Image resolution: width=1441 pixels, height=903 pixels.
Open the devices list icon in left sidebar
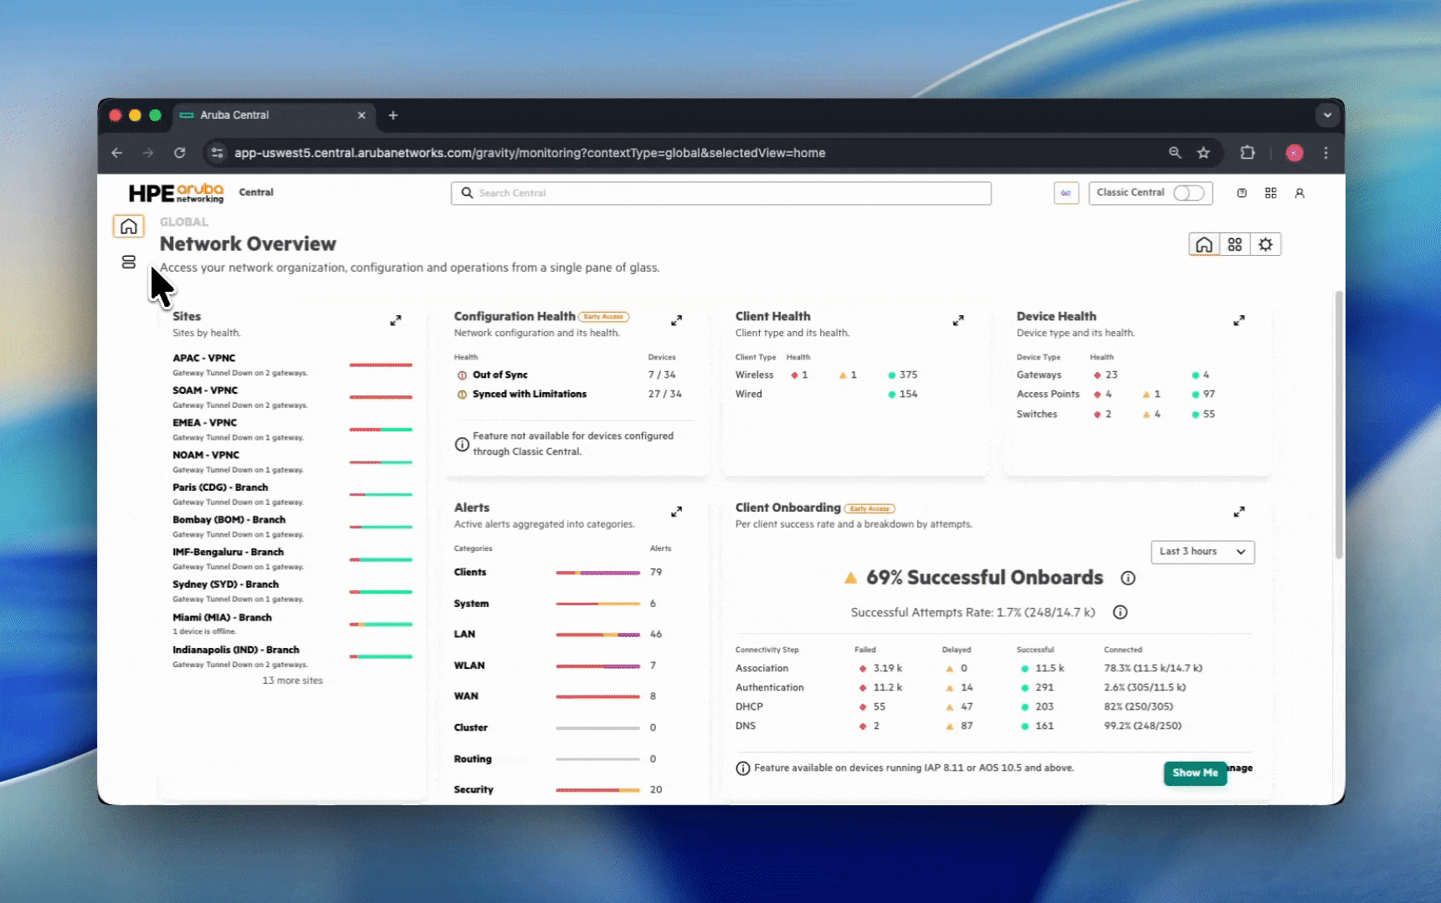[129, 263]
